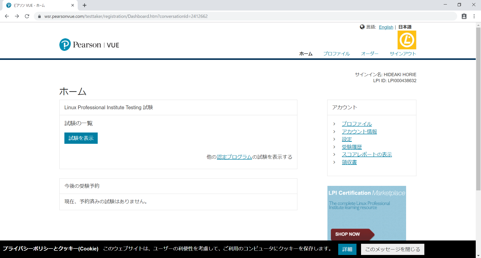Click the 今後の受験予約 heading

pos(82,186)
